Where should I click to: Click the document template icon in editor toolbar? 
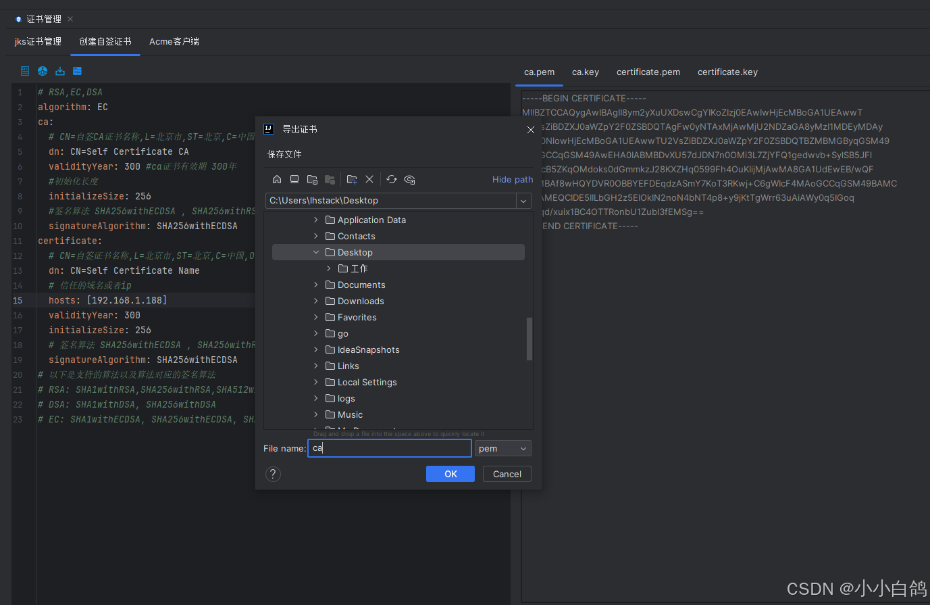click(x=25, y=71)
